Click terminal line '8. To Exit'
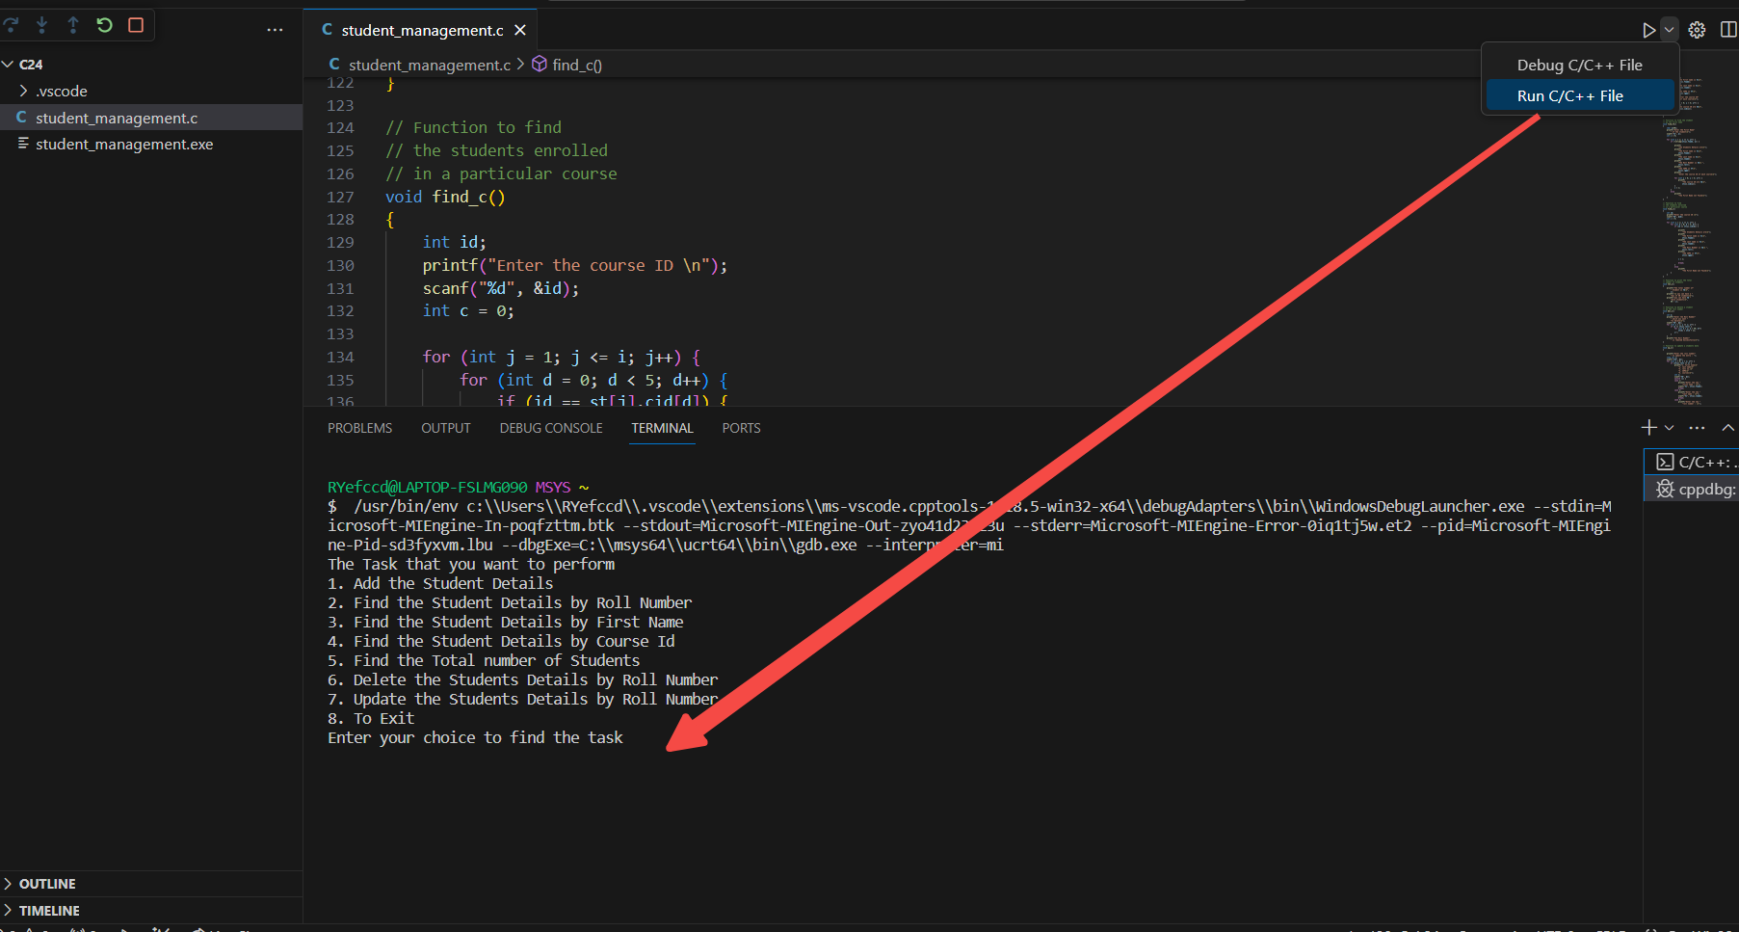Screen dimensions: 1739x932 (x=371, y=718)
